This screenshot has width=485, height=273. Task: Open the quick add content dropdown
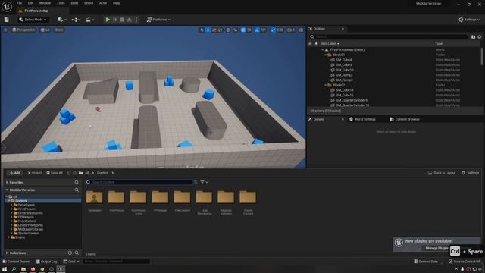click(61, 20)
